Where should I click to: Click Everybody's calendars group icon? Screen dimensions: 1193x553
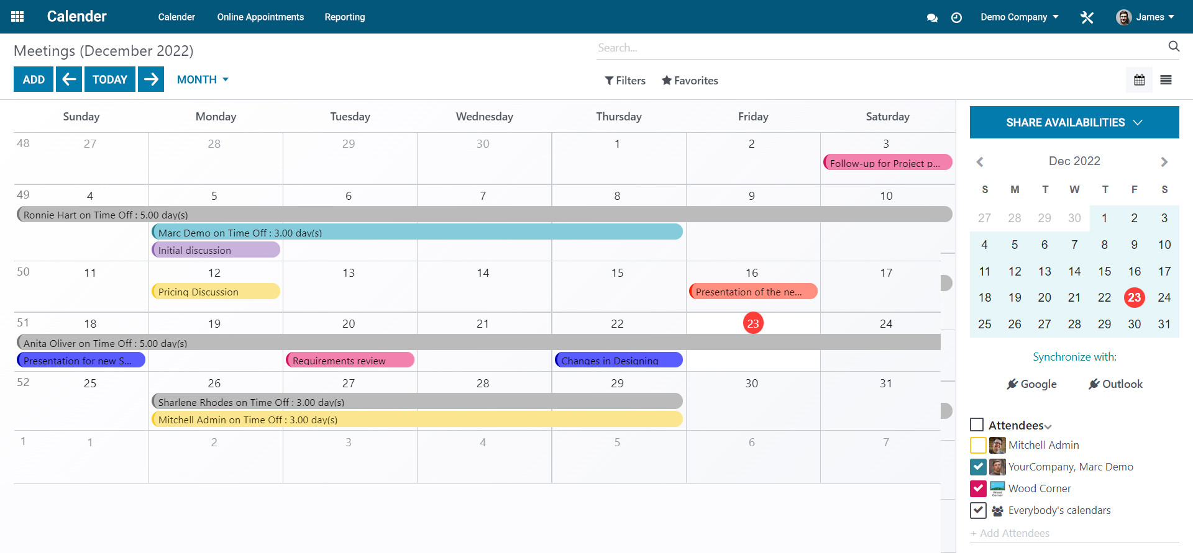pos(997,511)
